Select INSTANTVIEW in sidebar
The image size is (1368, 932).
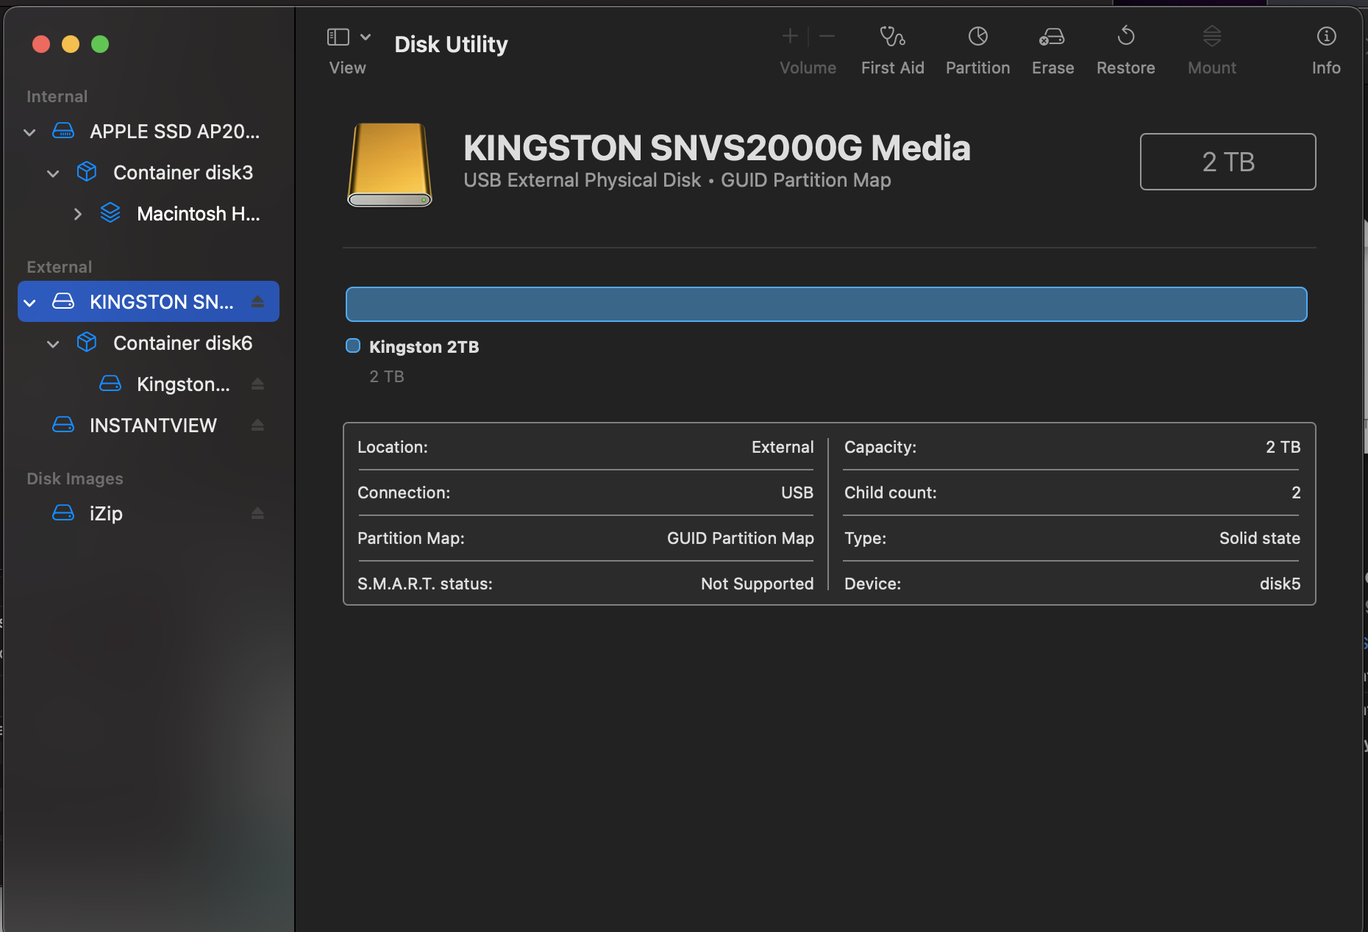[149, 426]
